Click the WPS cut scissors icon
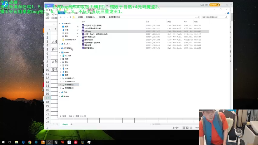 click(x=53, y=15)
